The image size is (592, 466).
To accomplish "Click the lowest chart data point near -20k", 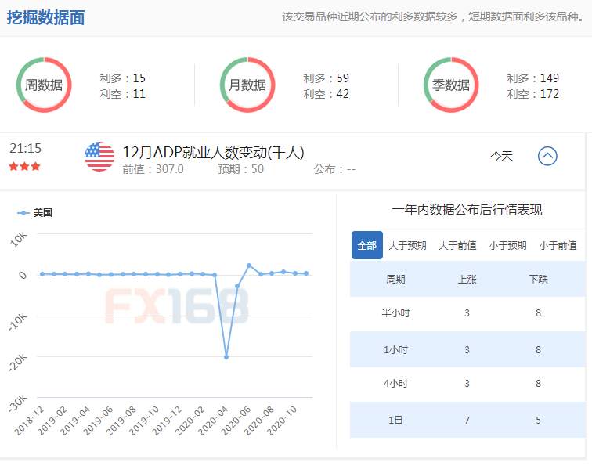I will click(226, 357).
